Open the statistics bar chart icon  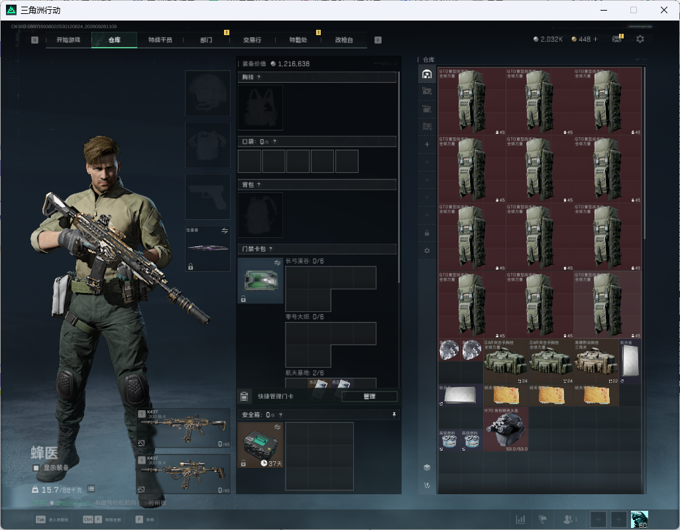point(520,519)
